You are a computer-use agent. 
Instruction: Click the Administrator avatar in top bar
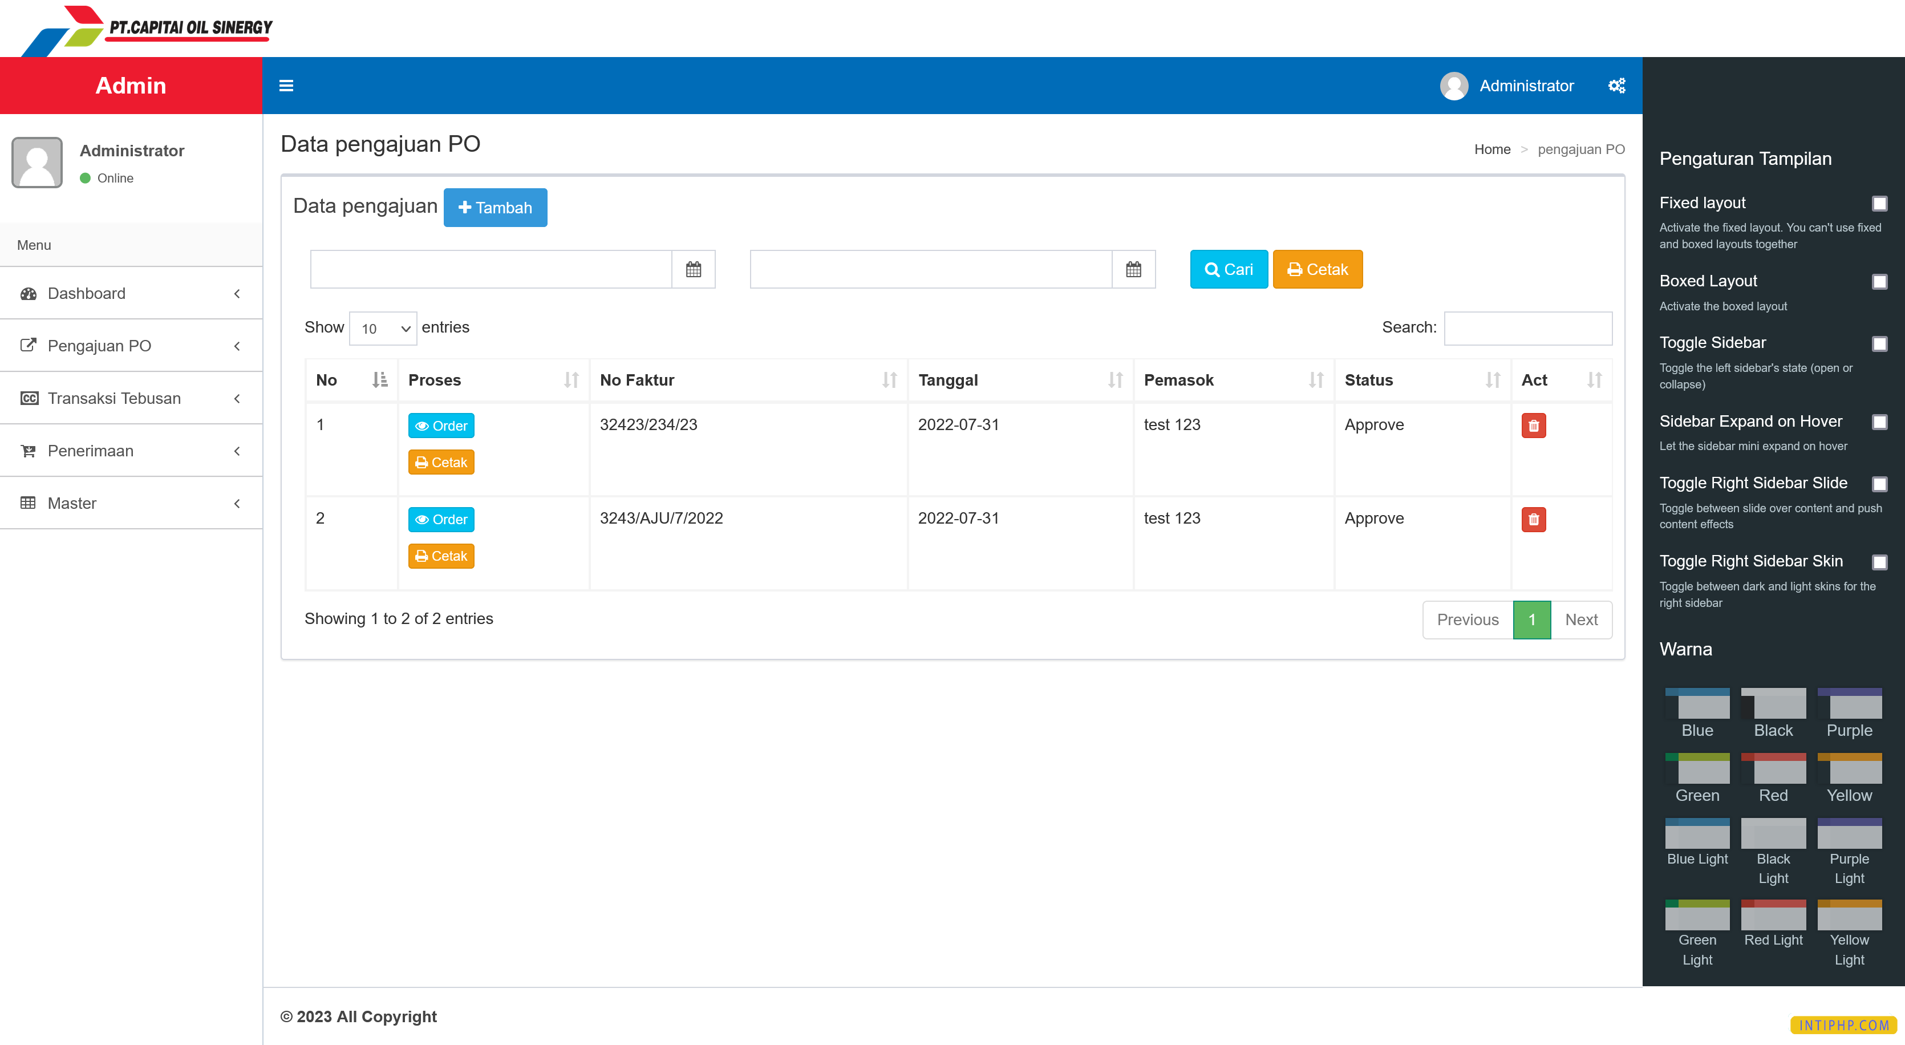1454,86
